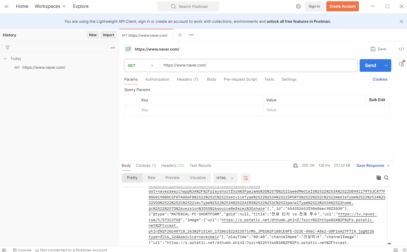Screen dimensions: 407x252
Task: Collapse the Today history group
Action: pos(5,59)
